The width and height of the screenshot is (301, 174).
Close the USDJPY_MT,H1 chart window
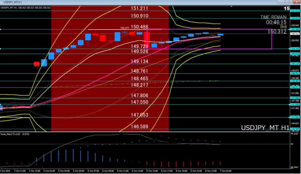pyautogui.click(x=296, y=2)
